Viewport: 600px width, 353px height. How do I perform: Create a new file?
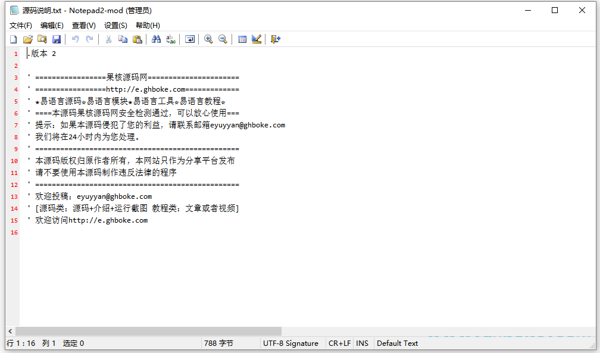(13, 39)
